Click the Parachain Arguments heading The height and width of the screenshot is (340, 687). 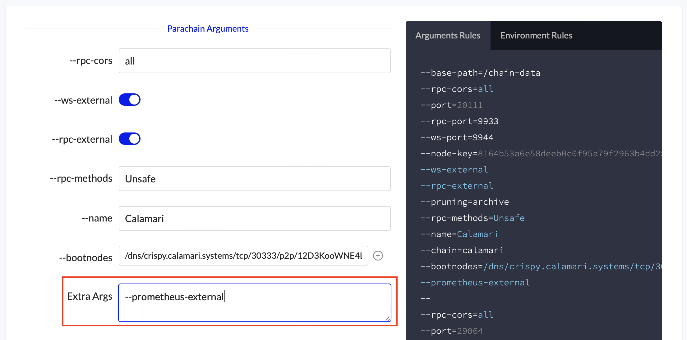point(208,29)
